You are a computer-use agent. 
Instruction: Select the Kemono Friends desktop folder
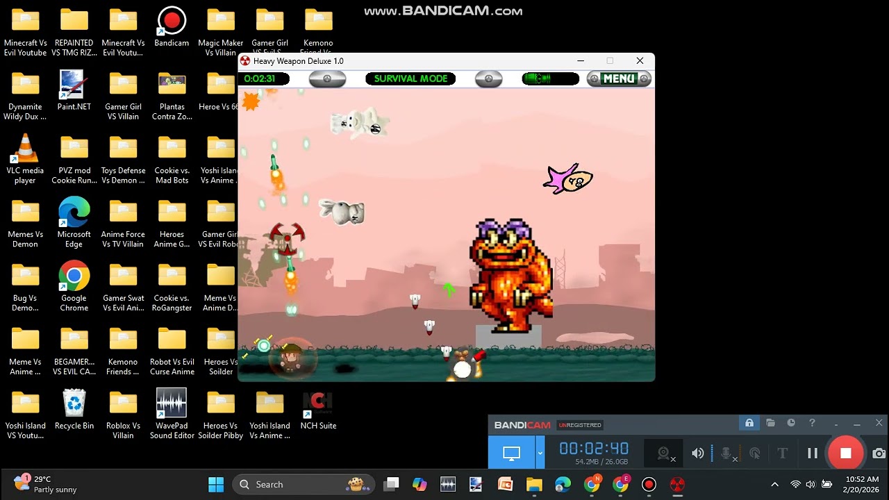tap(123, 351)
